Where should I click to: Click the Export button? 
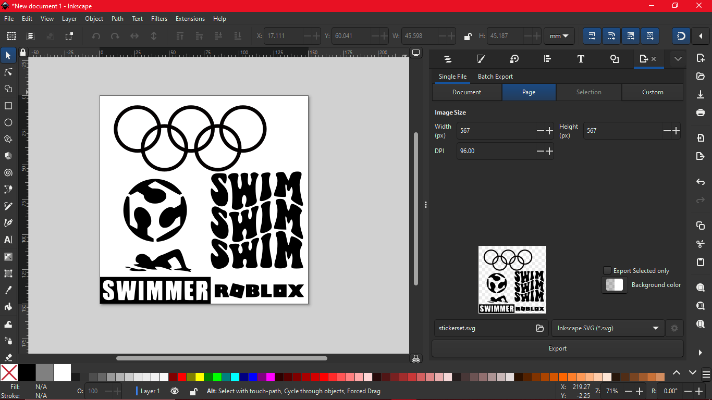tap(558, 348)
